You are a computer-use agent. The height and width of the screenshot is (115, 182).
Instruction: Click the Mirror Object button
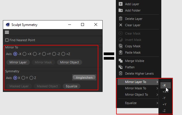(70, 62)
